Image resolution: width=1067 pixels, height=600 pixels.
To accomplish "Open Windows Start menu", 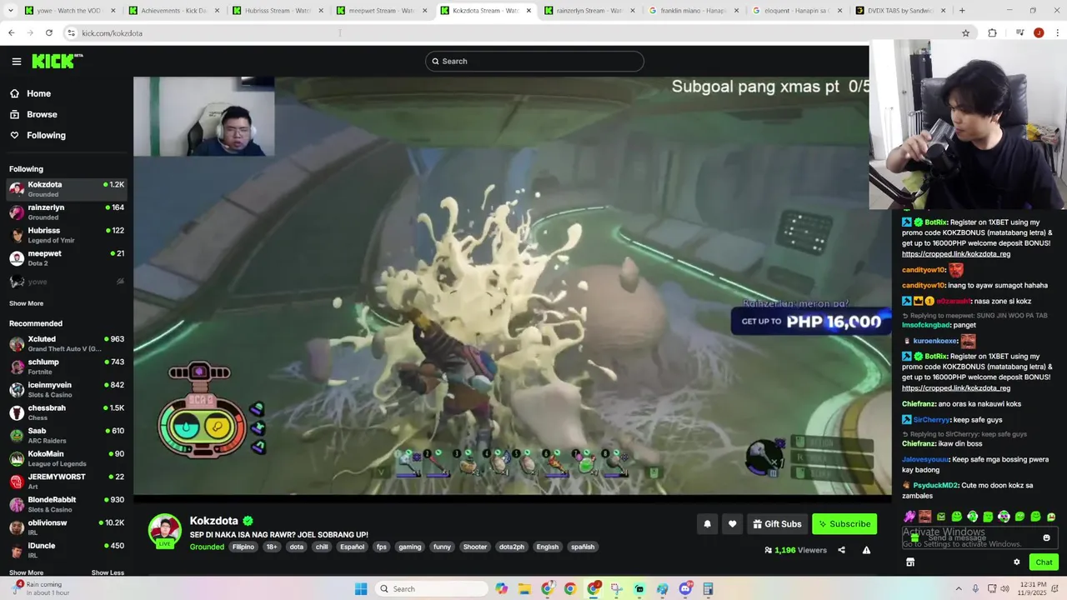I will pyautogui.click(x=361, y=588).
